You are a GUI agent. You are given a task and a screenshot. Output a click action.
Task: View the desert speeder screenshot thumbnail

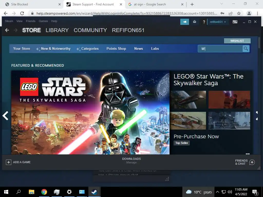tap(188, 121)
